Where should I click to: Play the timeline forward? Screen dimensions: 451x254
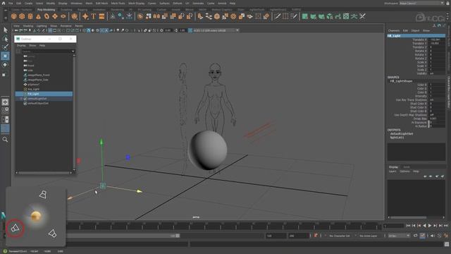pyautogui.click(x=430, y=226)
